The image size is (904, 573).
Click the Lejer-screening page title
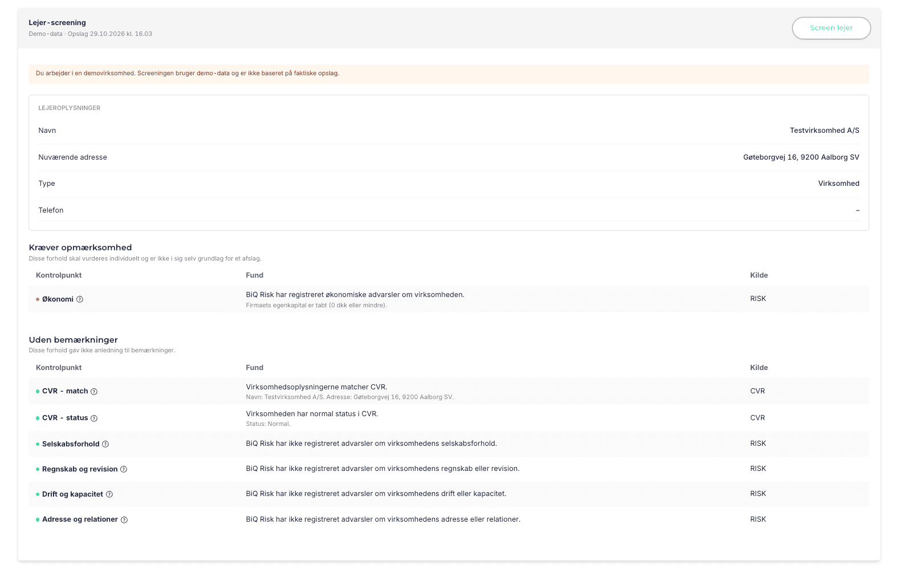click(x=58, y=23)
